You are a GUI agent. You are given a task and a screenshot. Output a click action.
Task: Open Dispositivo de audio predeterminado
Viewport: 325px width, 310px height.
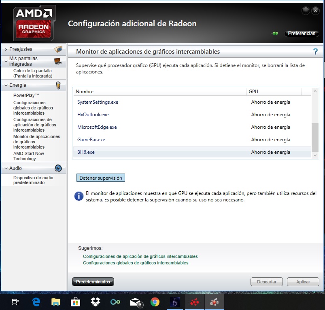tap(33, 180)
